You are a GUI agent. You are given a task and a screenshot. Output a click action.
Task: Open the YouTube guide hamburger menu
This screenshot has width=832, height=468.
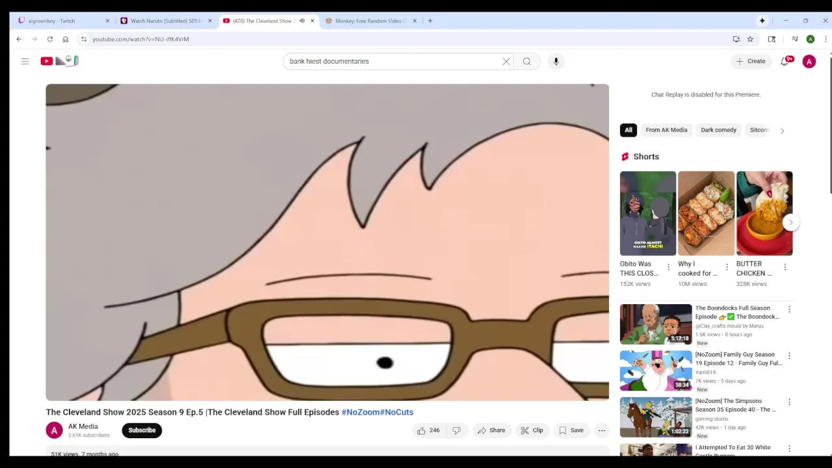point(25,61)
